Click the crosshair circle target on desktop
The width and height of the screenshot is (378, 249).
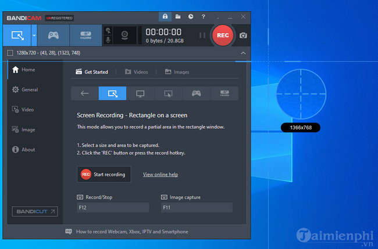(x=301, y=94)
